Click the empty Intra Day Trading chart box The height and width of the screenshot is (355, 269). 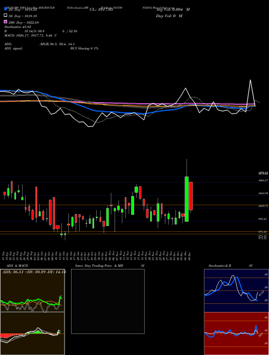click(x=108, y=301)
